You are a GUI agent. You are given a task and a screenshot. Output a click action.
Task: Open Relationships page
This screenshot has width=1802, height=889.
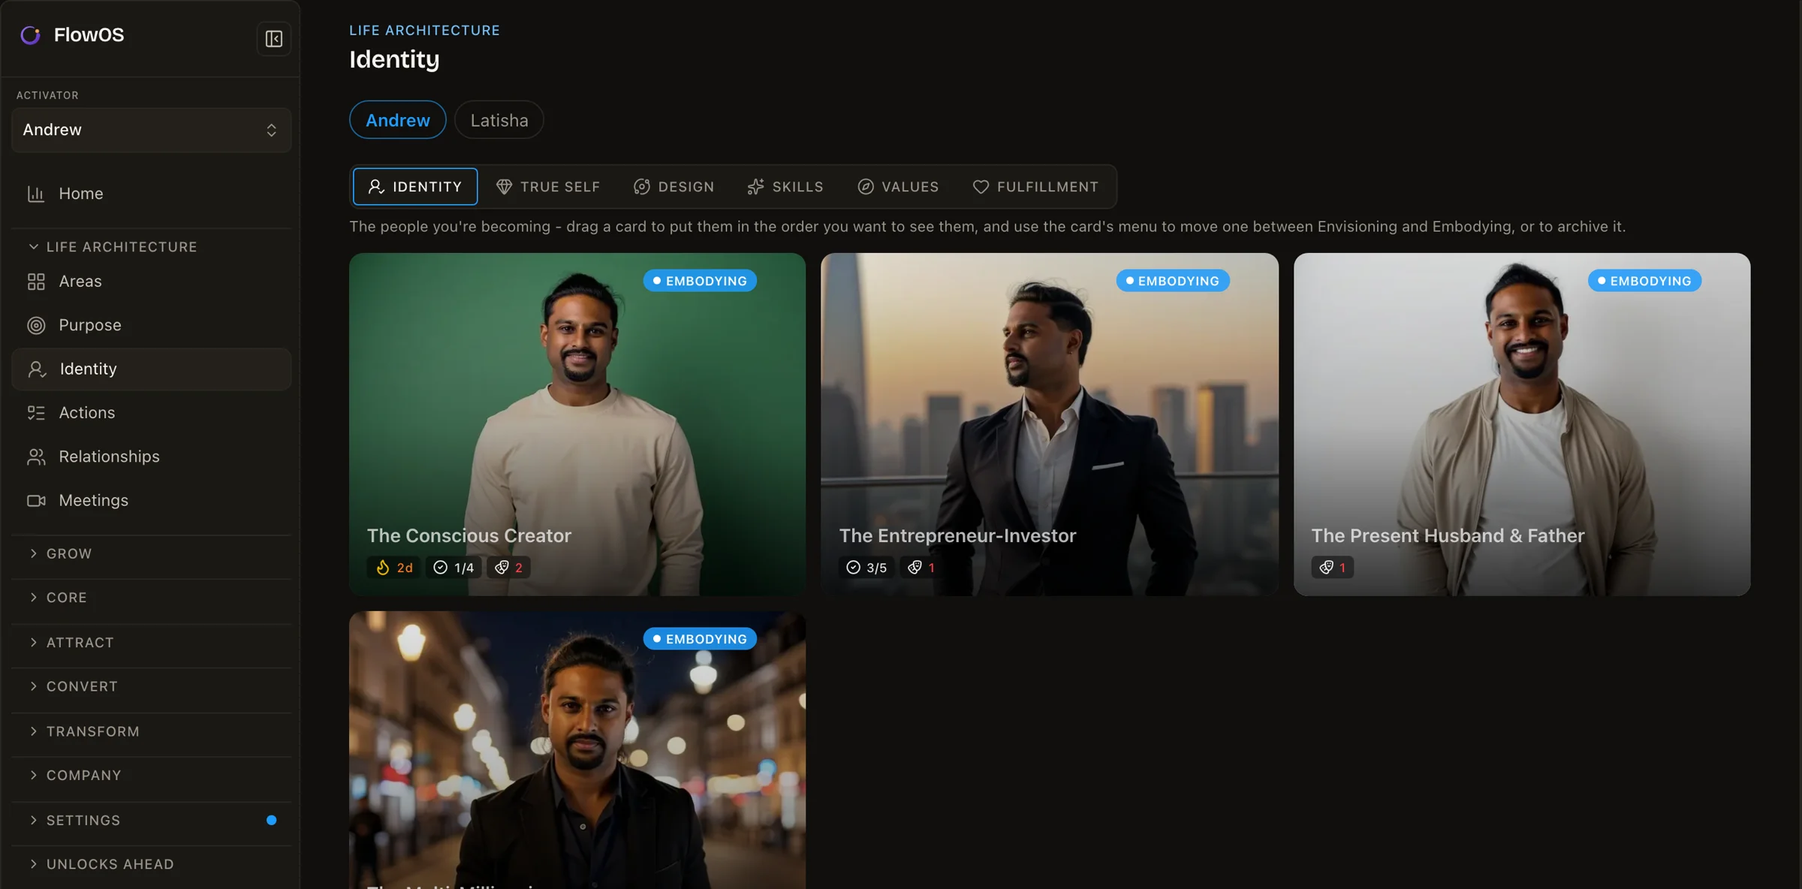151,457
